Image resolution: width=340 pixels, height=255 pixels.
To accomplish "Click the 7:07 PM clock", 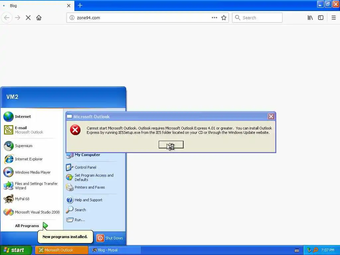I will (x=328, y=250).
